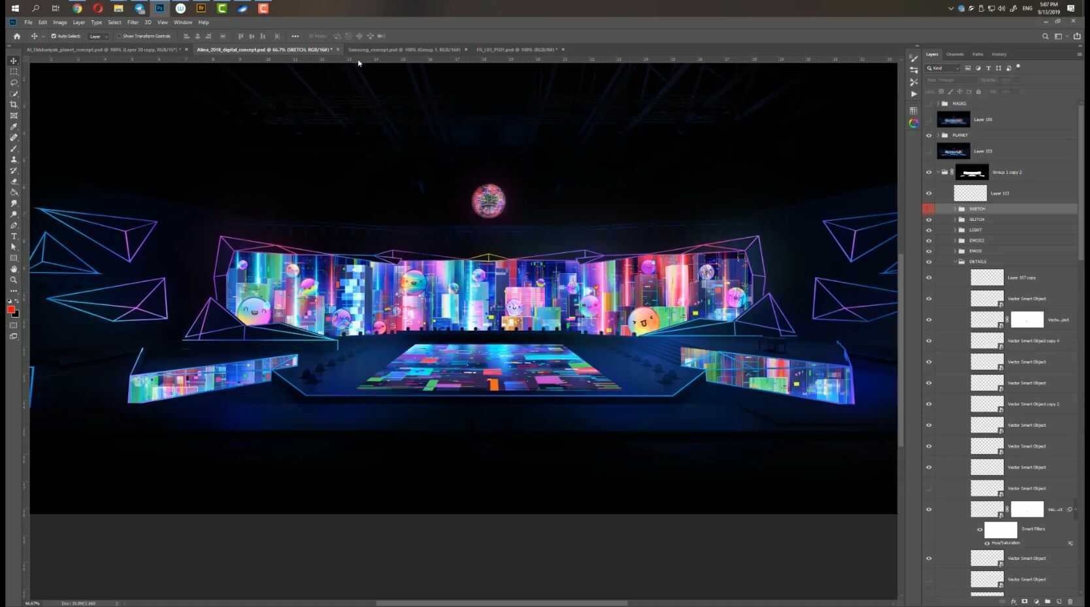Image resolution: width=1090 pixels, height=607 pixels.
Task: Open Chrome from the Windows taskbar
Action: click(x=77, y=8)
